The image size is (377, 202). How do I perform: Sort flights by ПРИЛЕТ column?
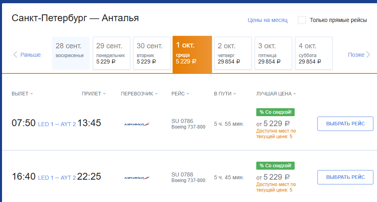coord(94,94)
